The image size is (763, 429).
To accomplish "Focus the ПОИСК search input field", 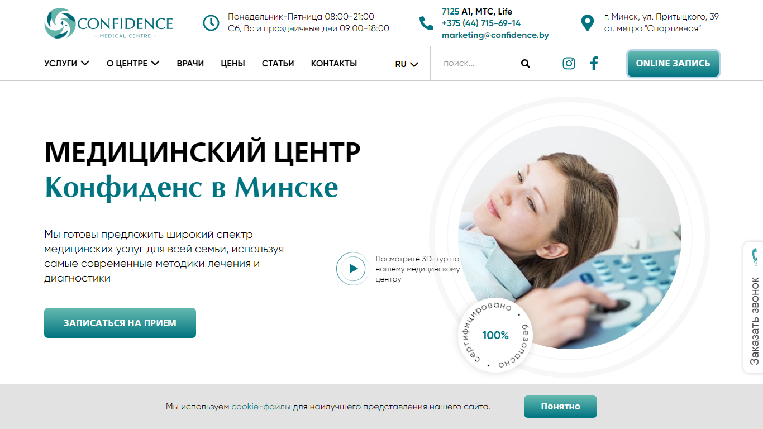I will point(478,64).
